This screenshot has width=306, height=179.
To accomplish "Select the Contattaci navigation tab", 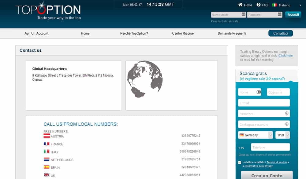I will pos(280,33).
